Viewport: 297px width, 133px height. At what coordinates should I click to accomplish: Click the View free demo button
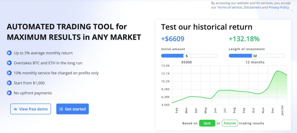point(30,109)
